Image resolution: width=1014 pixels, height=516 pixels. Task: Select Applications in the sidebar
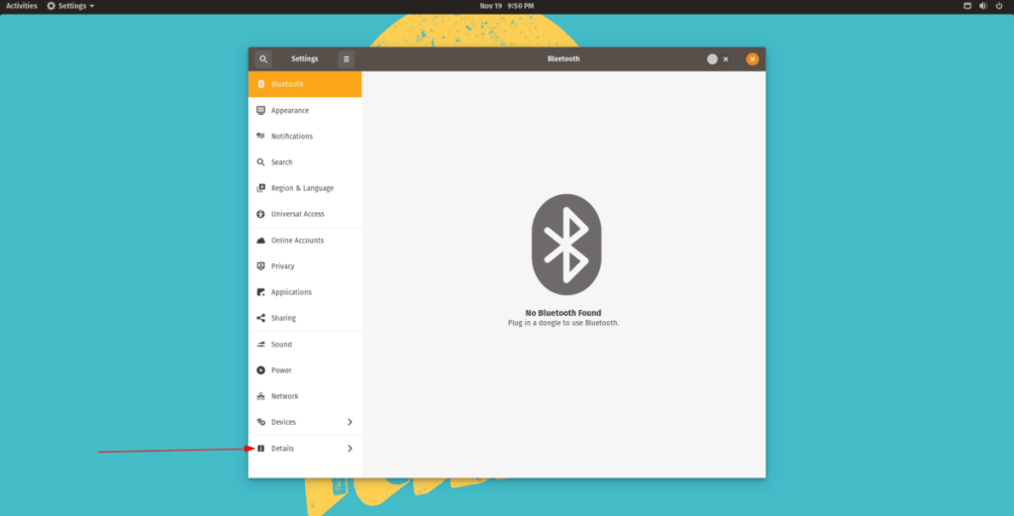pyautogui.click(x=291, y=292)
